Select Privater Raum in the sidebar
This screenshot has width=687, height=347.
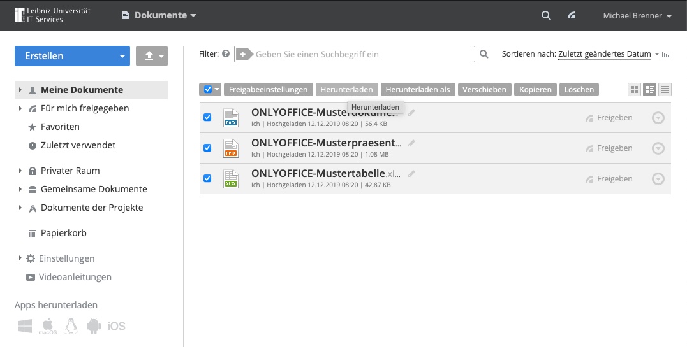tap(70, 171)
